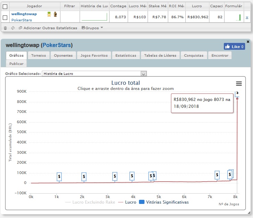Image resolution: width=253 pixels, height=218 pixels.
Task: Sort by Jogador column header
Action: click(x=34, y=6)
